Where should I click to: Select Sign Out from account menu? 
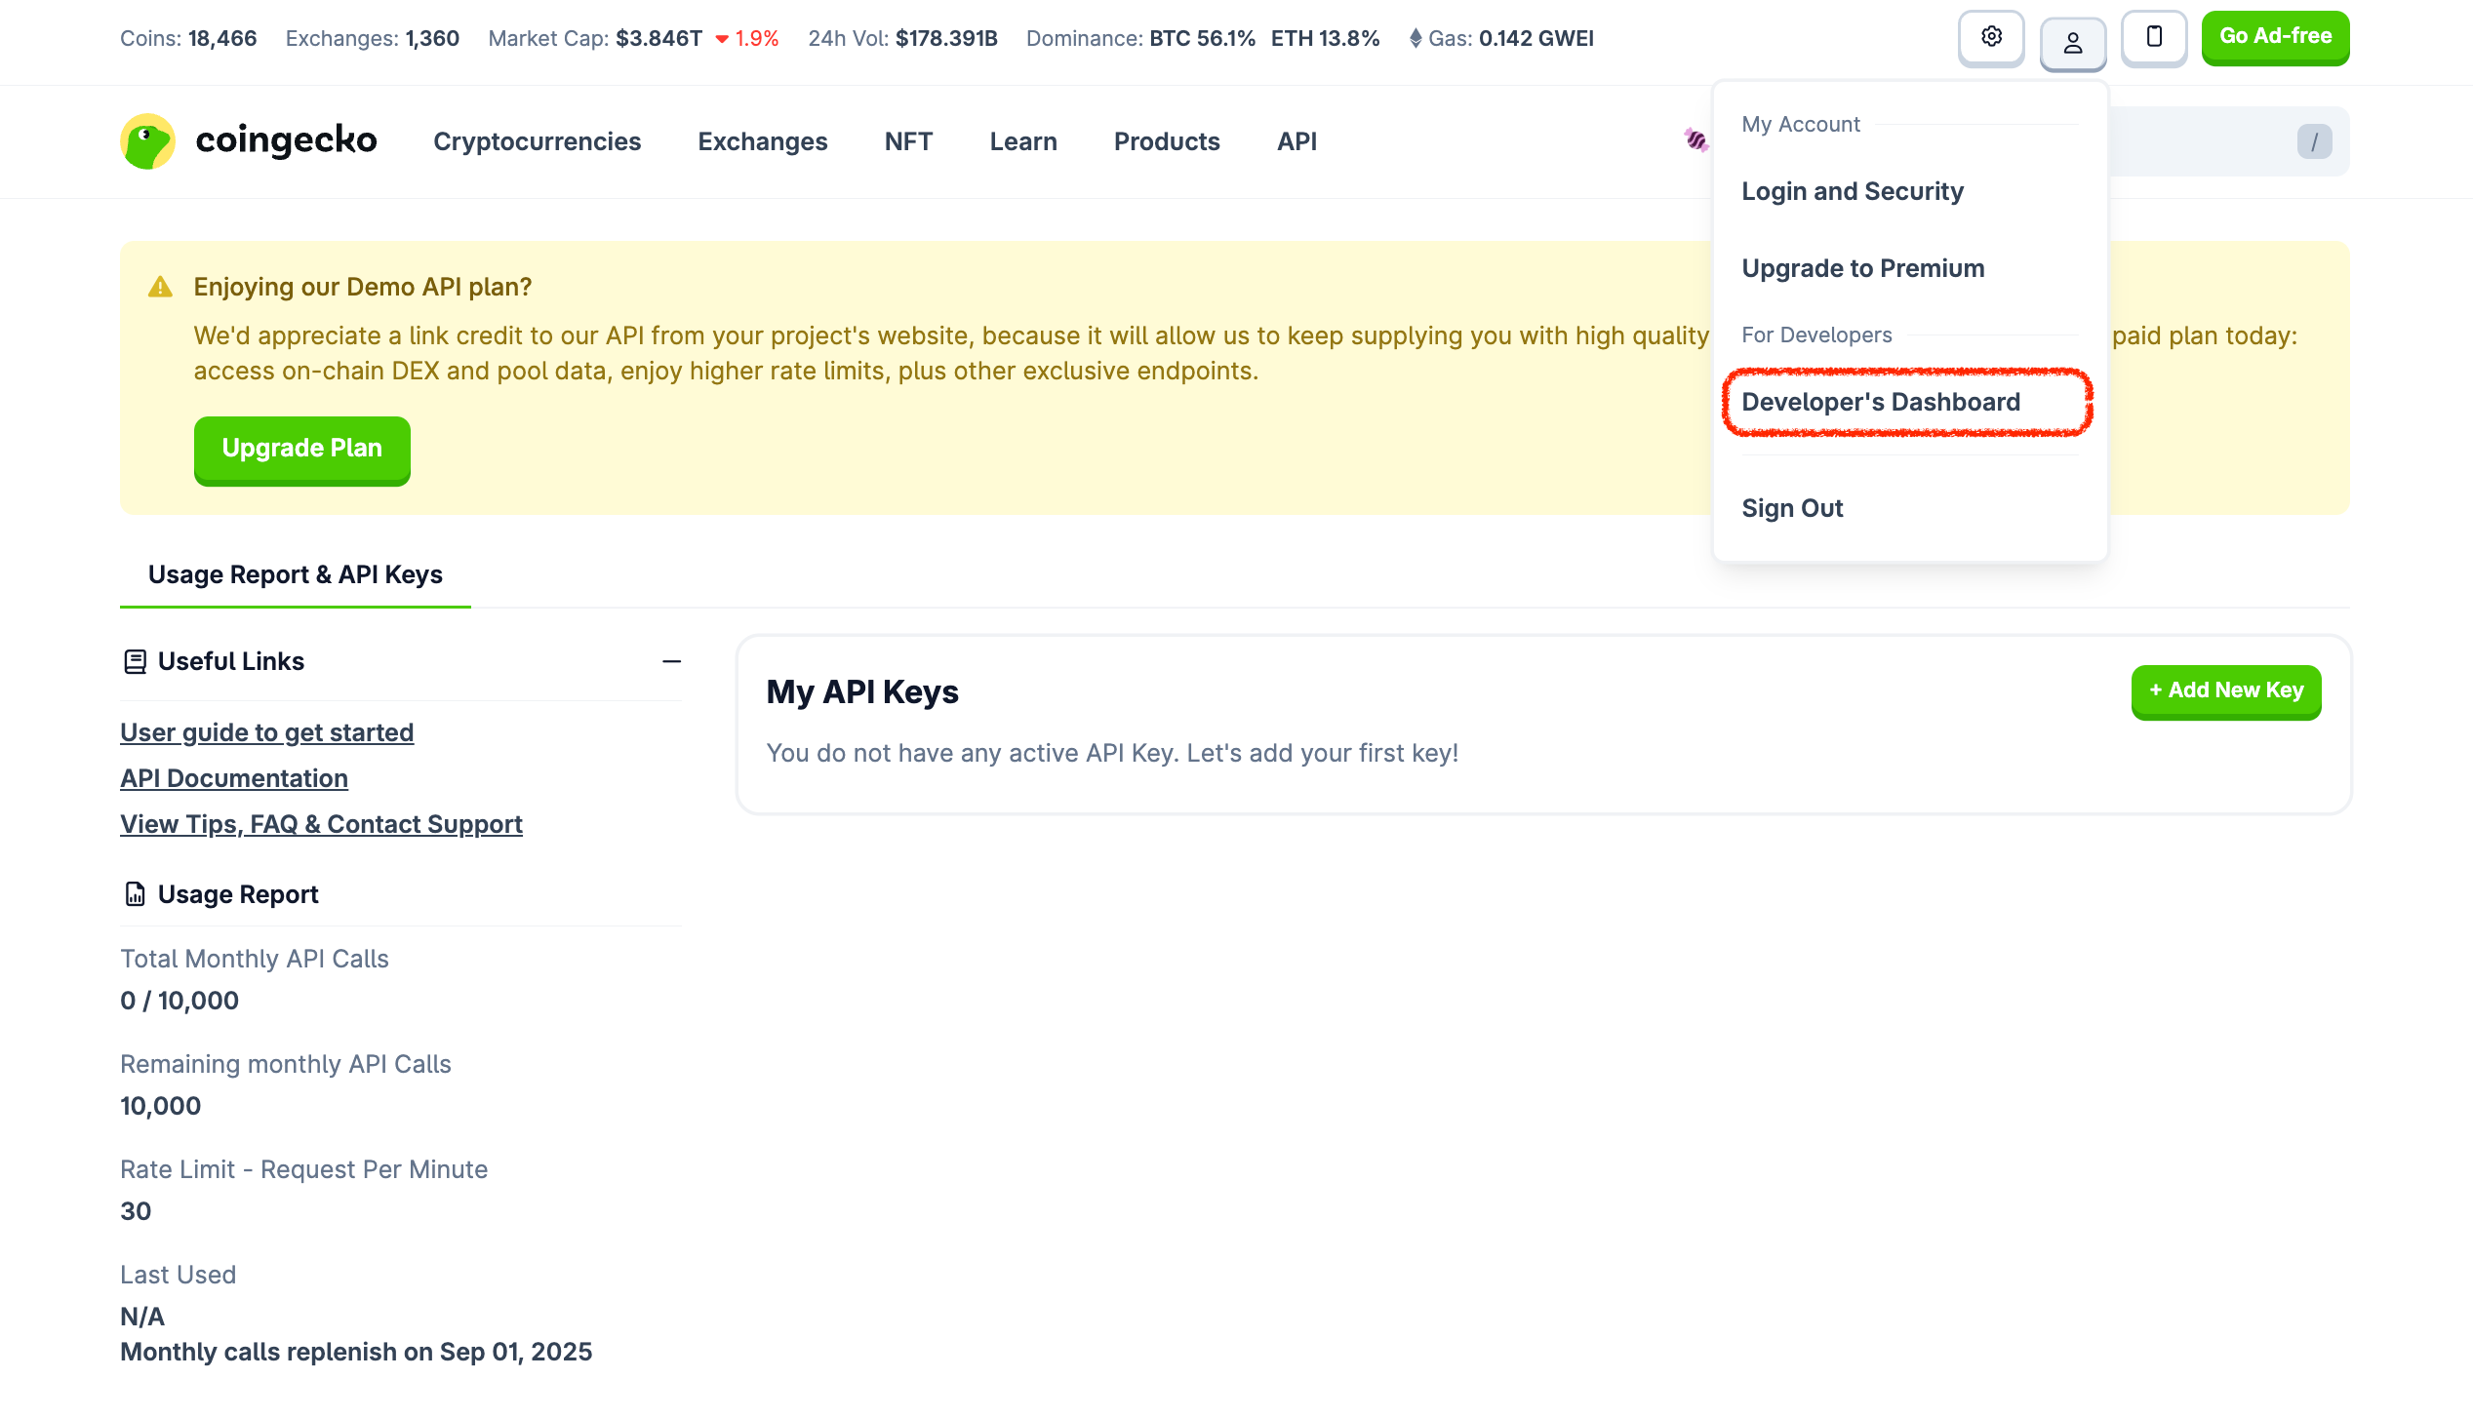[x=1791, y=508]
